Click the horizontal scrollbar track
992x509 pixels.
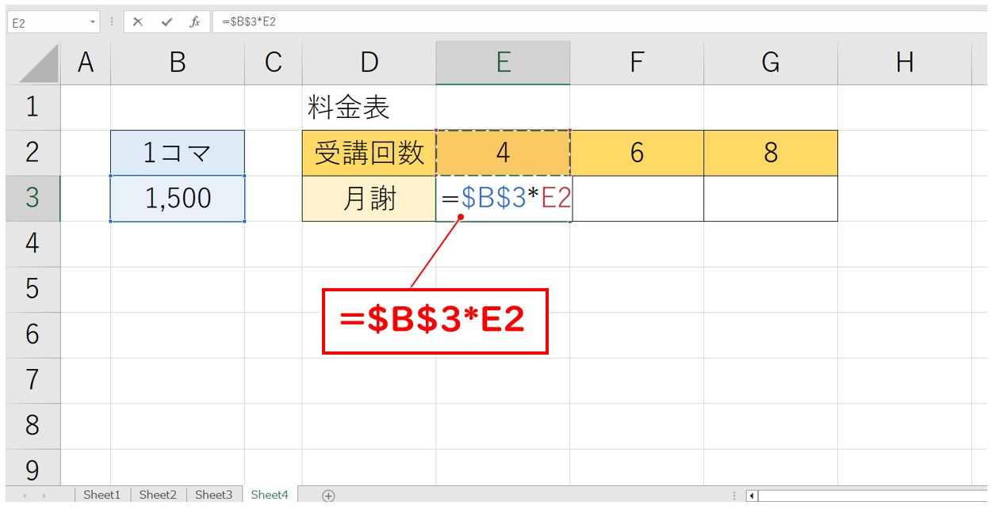click(x=872, y=496)
